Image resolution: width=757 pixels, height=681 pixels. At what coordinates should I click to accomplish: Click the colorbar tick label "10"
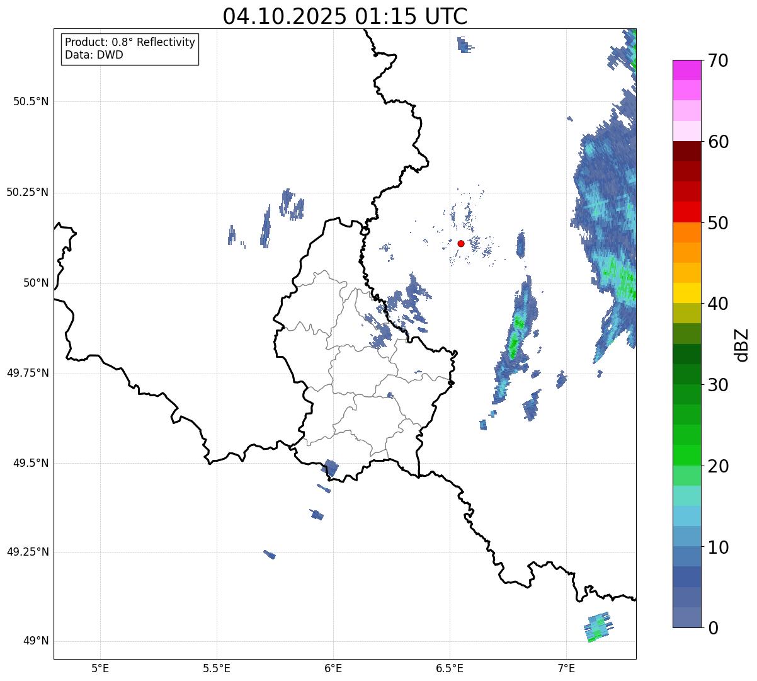[x=718, y=547]
